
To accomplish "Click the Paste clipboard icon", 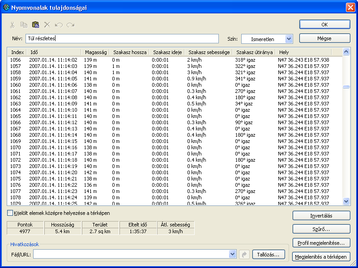I will 35,25.
